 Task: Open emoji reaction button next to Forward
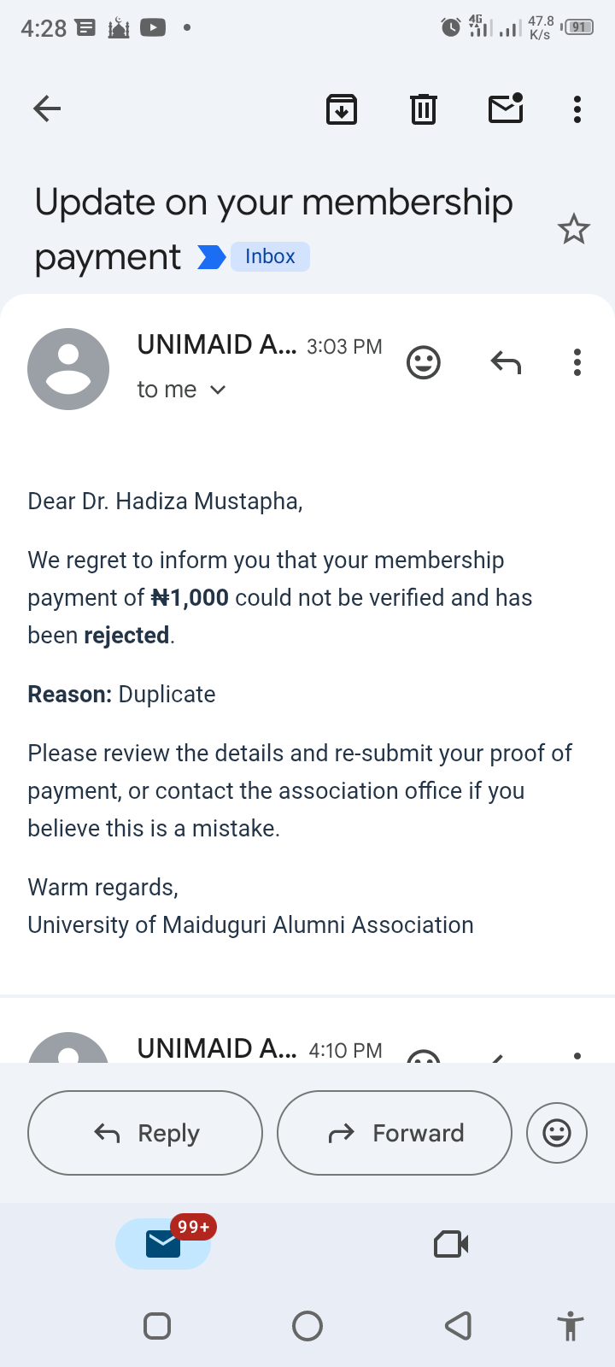pos(557,1133)
